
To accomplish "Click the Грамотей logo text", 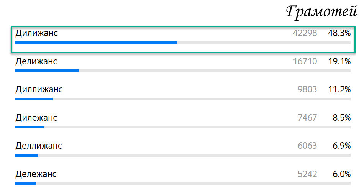I will click(x=321, y=11).
